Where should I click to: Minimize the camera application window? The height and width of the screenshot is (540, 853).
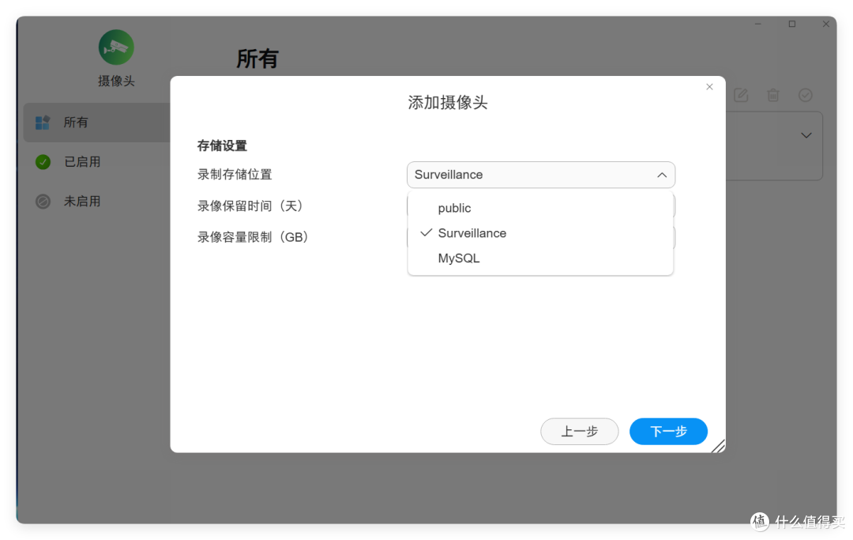tap(757, 24)
